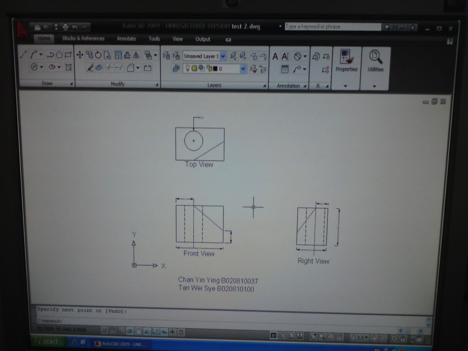Switch to the Output ribbon tab
The image size is (468, 351).
click(202, 39)
